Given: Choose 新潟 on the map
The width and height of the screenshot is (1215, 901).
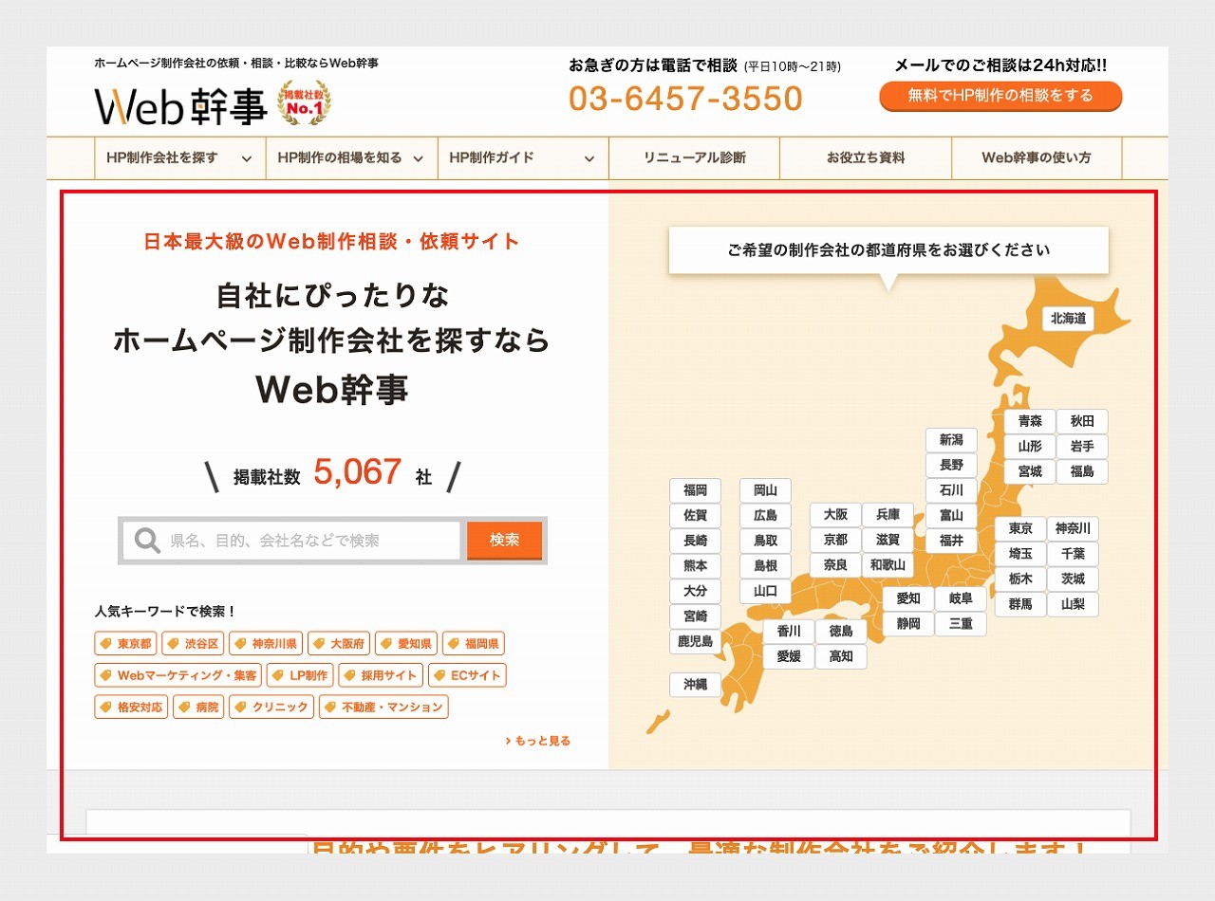Looking at the screenshot, I should click(951, 440).
